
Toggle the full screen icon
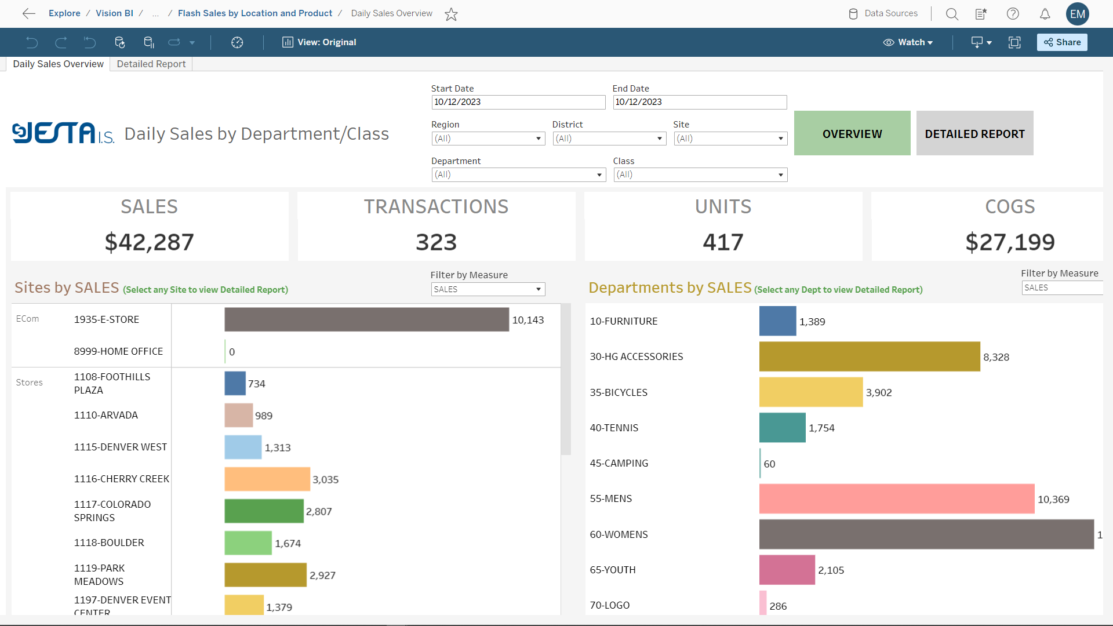1014,42
